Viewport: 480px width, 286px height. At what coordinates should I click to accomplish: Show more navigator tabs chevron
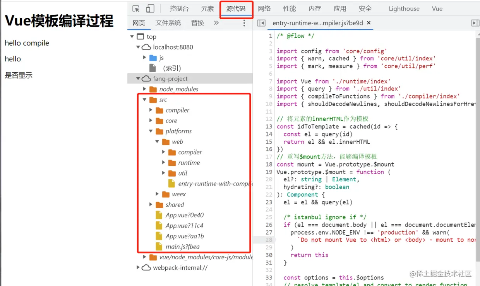click(216, 23)
